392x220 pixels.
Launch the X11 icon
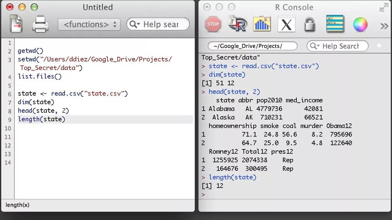[286, 24]
